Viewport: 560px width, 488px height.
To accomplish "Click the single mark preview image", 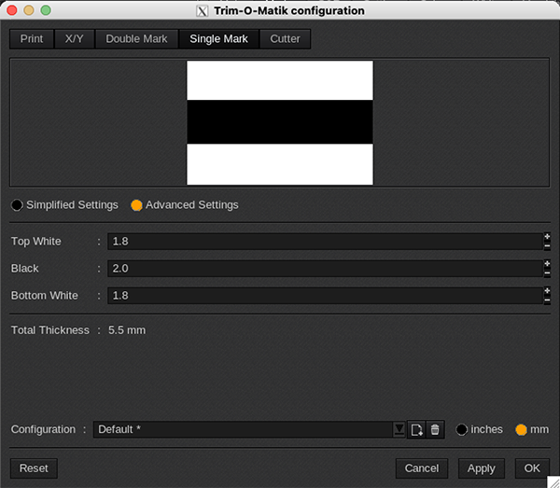I will [280, 122].
